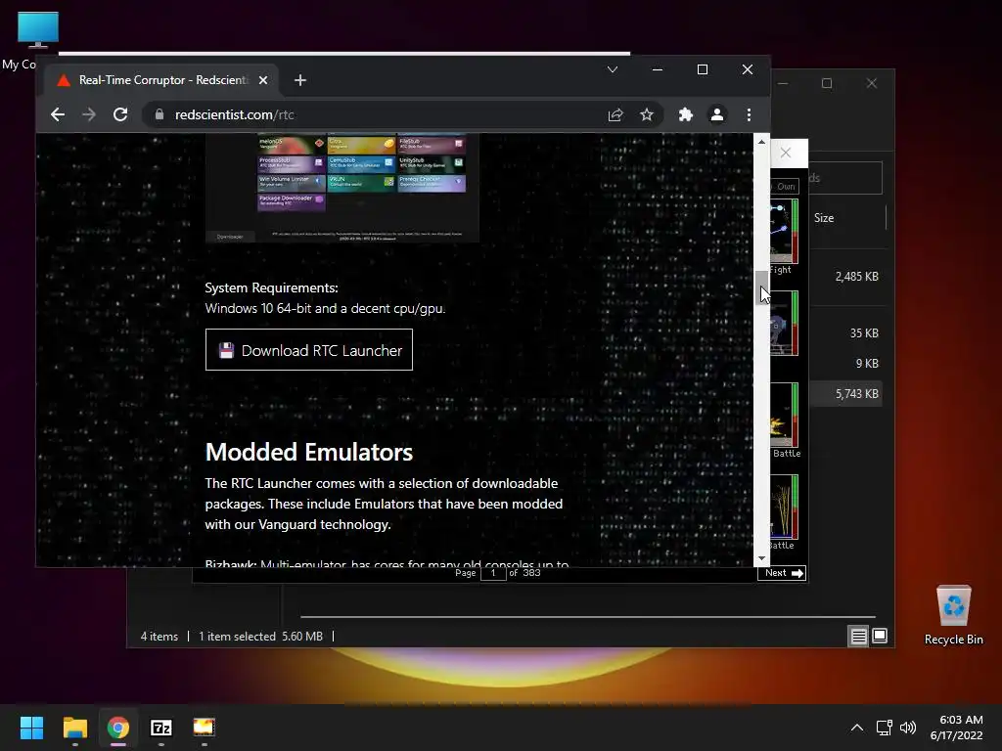Open File Explorer from taskbar
The height and width of the screenshot is (751, 1002).
click(74, 728)
